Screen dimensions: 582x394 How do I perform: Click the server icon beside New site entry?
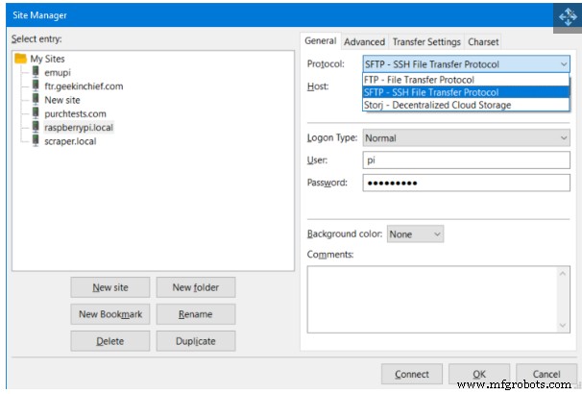tap(36, 99)
